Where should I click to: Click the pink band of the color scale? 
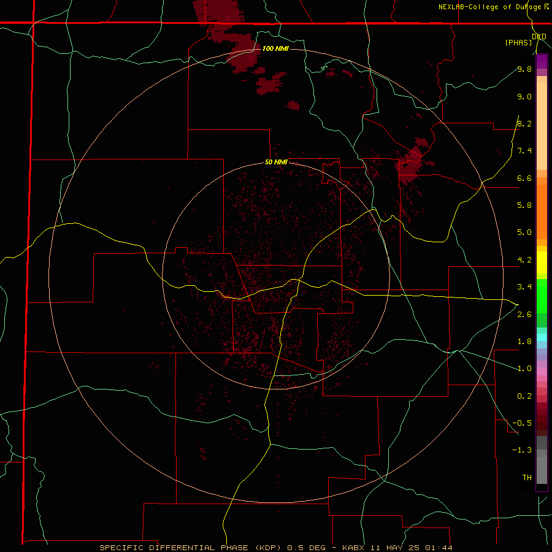pyautogui.click(x=542, y=372)
